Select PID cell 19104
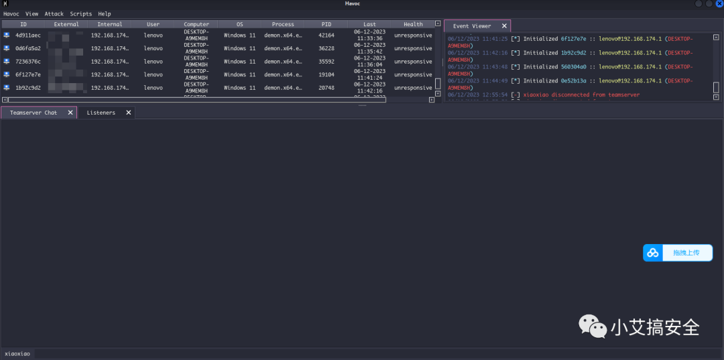The image size is (724, 360). point(326,74)
